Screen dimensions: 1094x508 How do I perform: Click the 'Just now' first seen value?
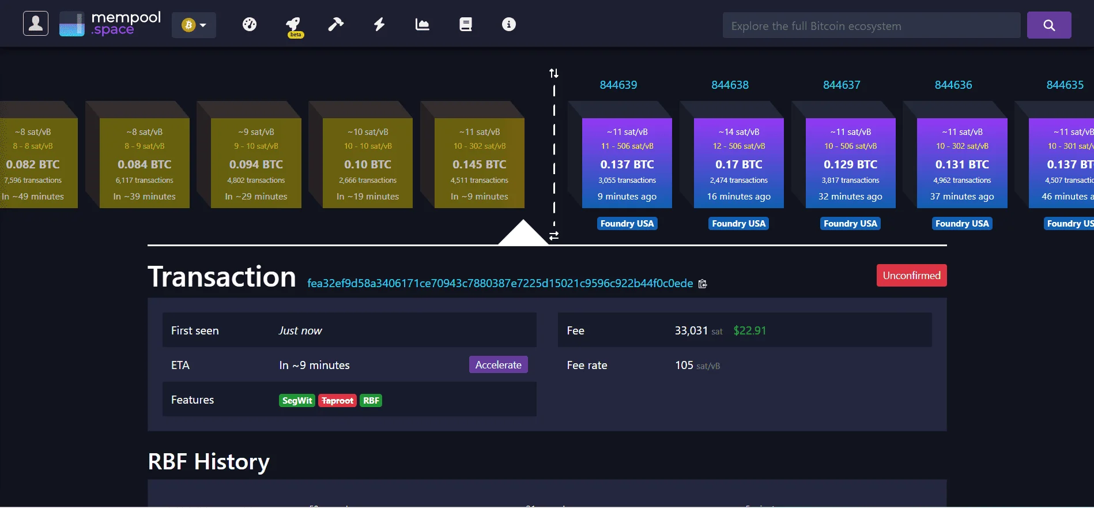300,330
